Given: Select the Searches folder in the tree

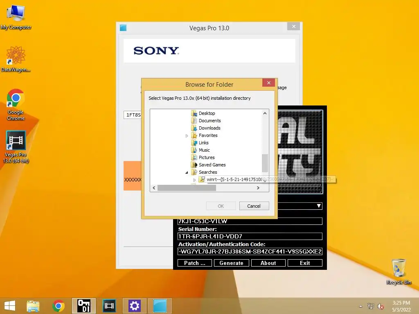Looking at the screenshot, I should pos(208,172).
